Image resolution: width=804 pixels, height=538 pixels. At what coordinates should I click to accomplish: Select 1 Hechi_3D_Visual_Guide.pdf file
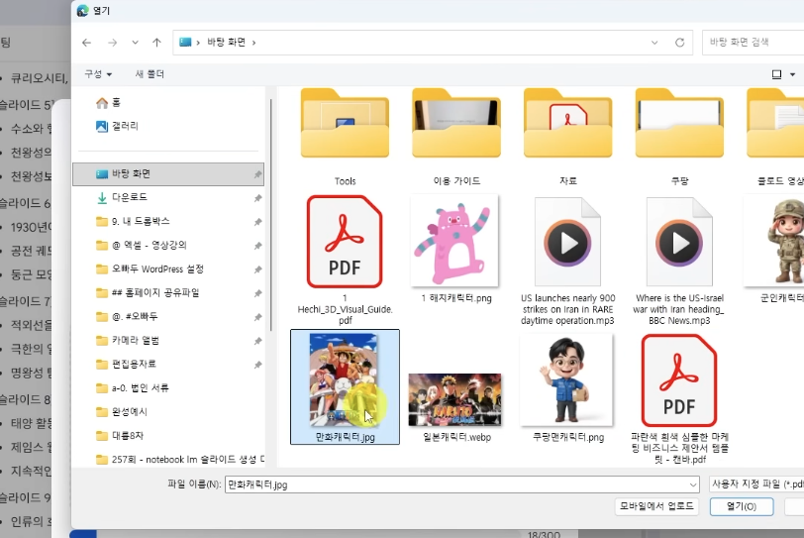pyautogui.click(x=346, y=260)
